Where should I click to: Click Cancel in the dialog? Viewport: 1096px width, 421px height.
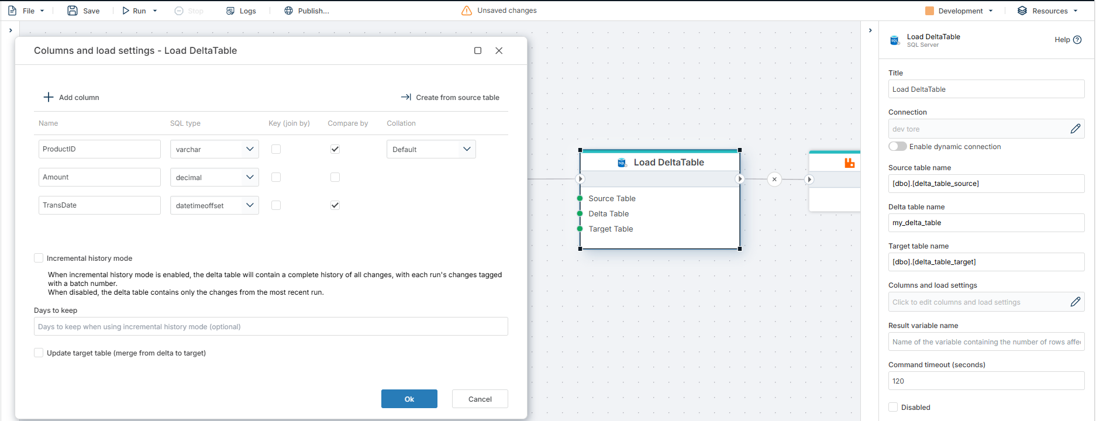point(480,399)
